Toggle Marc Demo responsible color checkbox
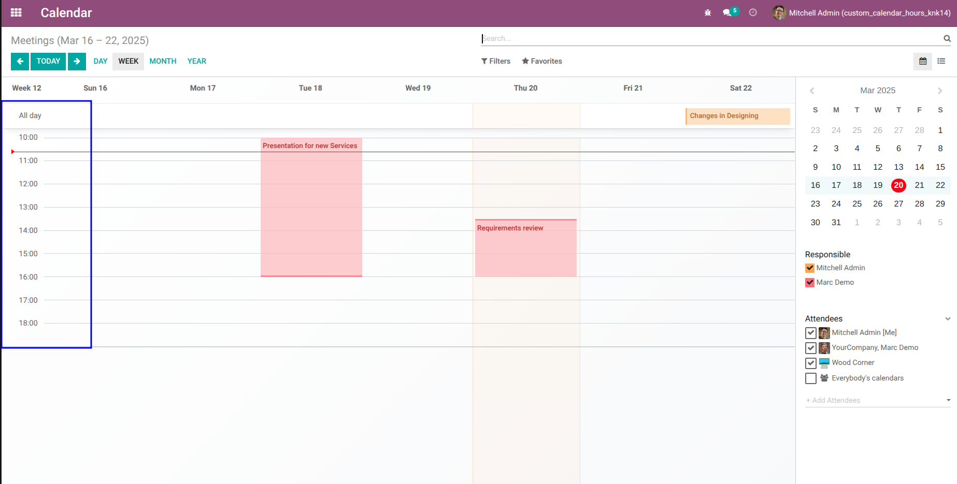Image resolution: width=957 pixels, height=484 pixels. 810,283
